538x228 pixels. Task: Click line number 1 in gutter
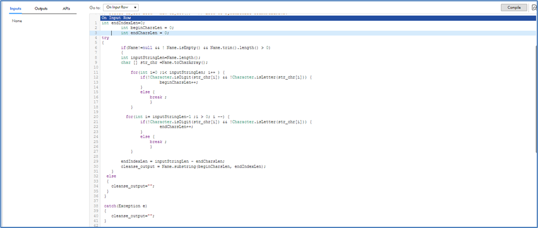click(96, 23)
